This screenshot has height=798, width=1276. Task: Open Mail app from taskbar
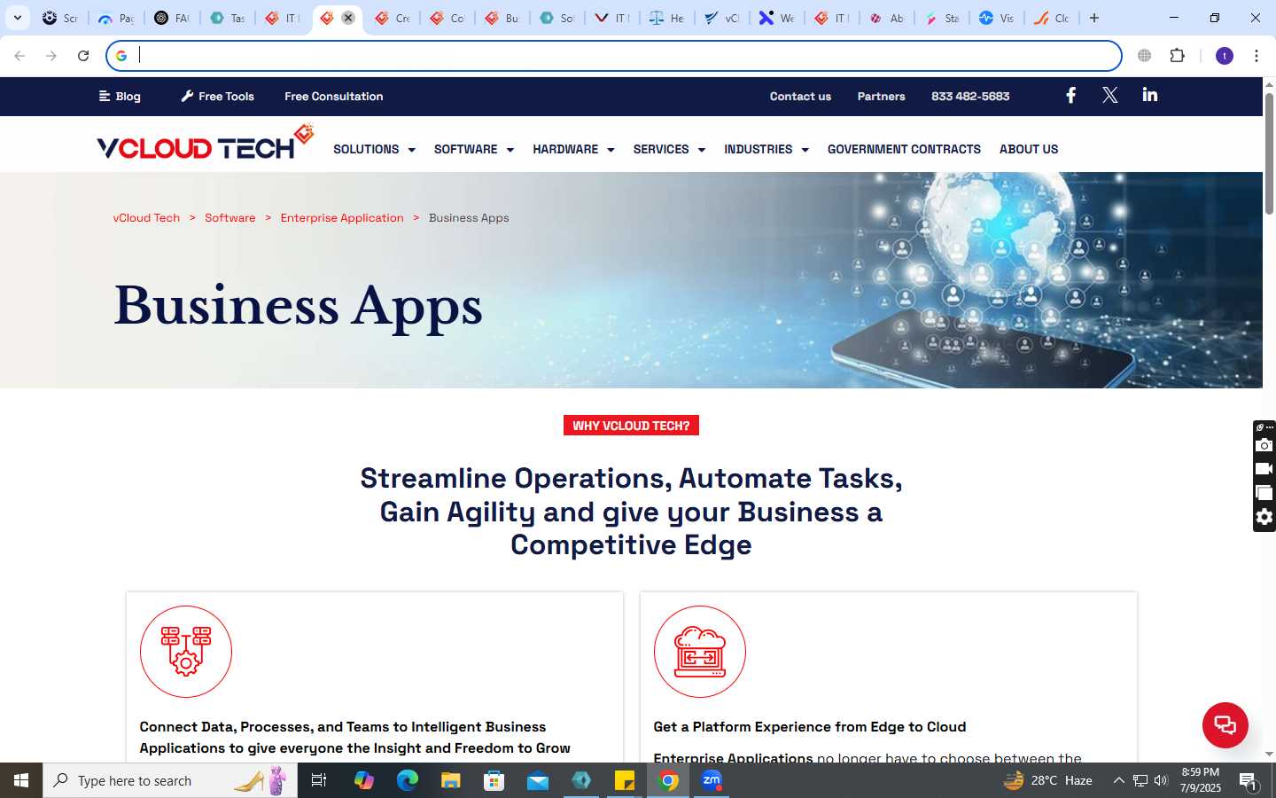[538, 780]
